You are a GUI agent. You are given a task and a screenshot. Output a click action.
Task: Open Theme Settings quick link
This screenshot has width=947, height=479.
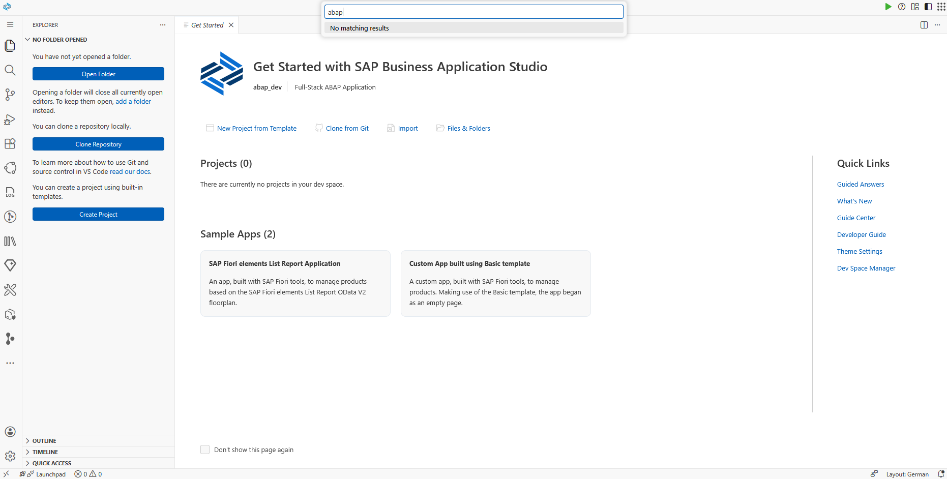pyautogui.click(x=860, y=251)
